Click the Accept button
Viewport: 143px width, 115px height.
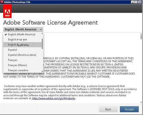click(x=129, y=109)
